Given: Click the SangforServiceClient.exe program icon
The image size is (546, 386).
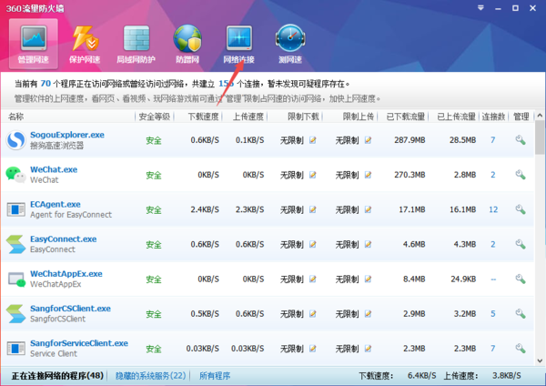Looking at the screenshot, I should 15,349.
